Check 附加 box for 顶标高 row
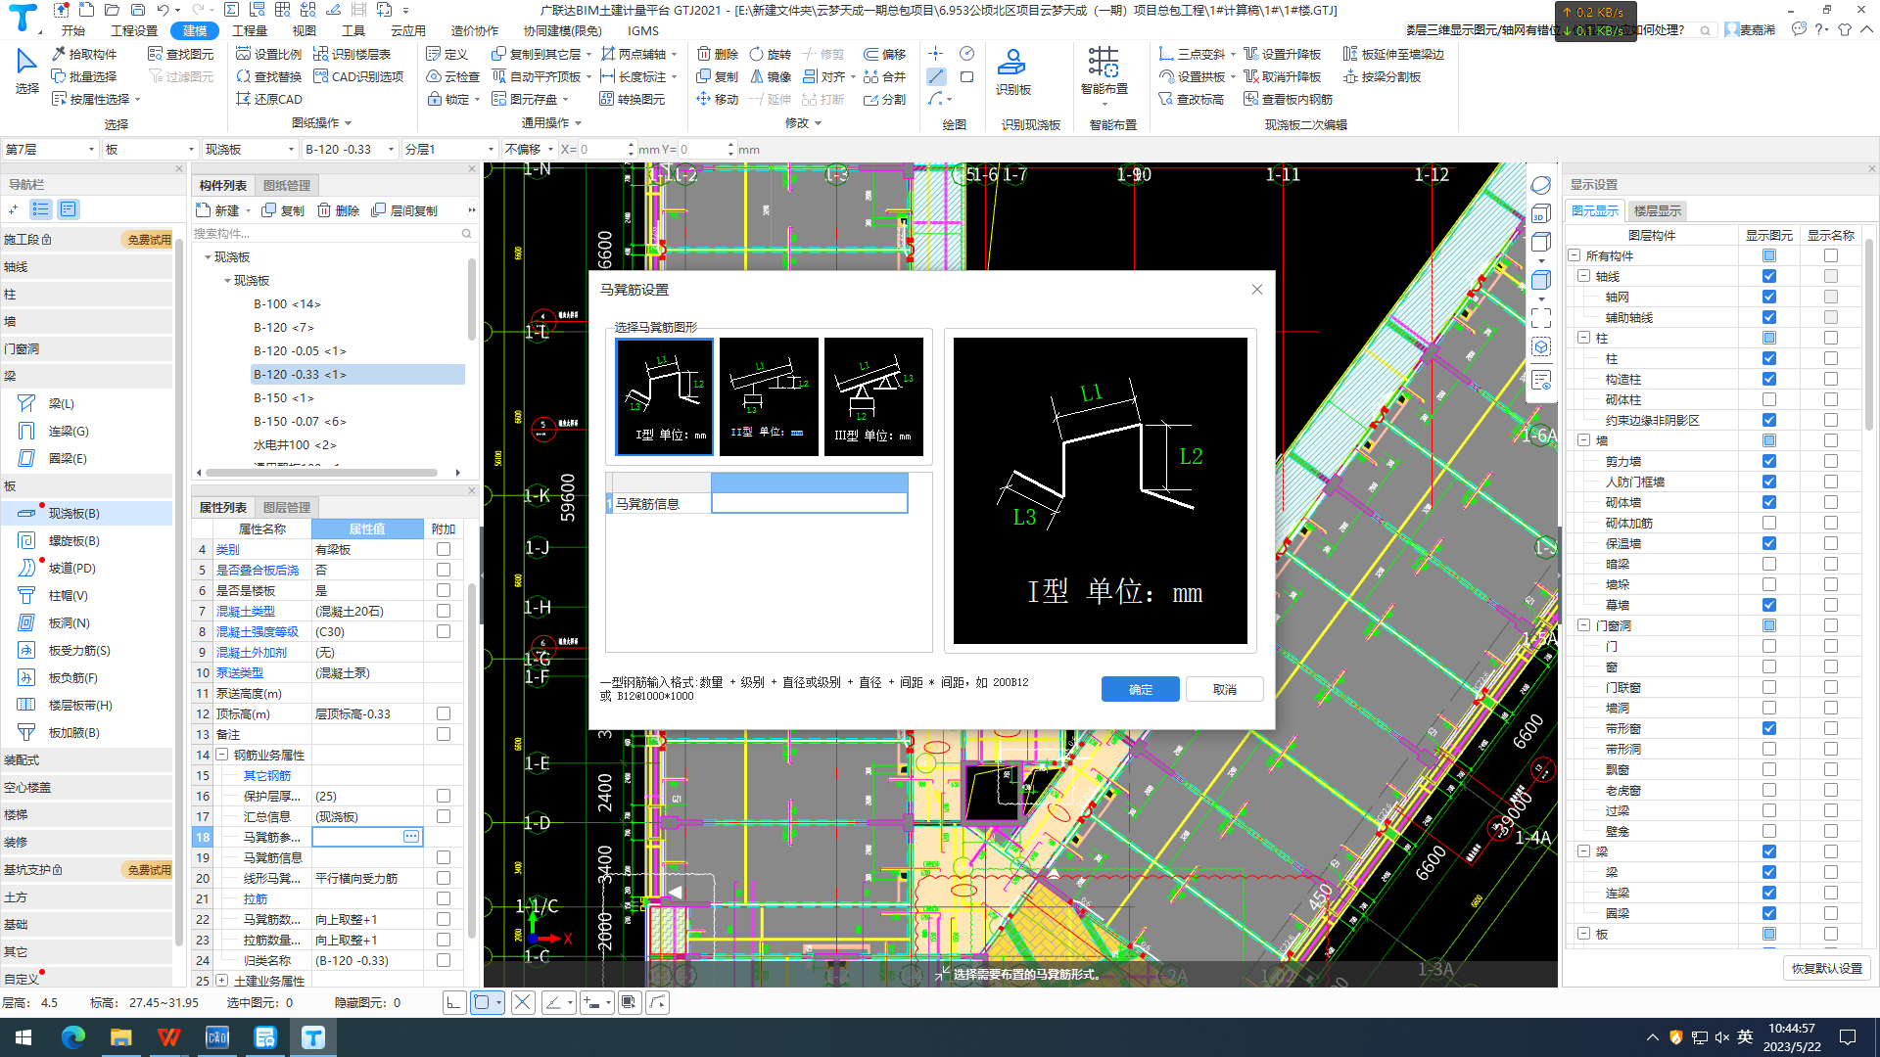The width and height of the screenshot is (1880, 1057). click(444, 713)
